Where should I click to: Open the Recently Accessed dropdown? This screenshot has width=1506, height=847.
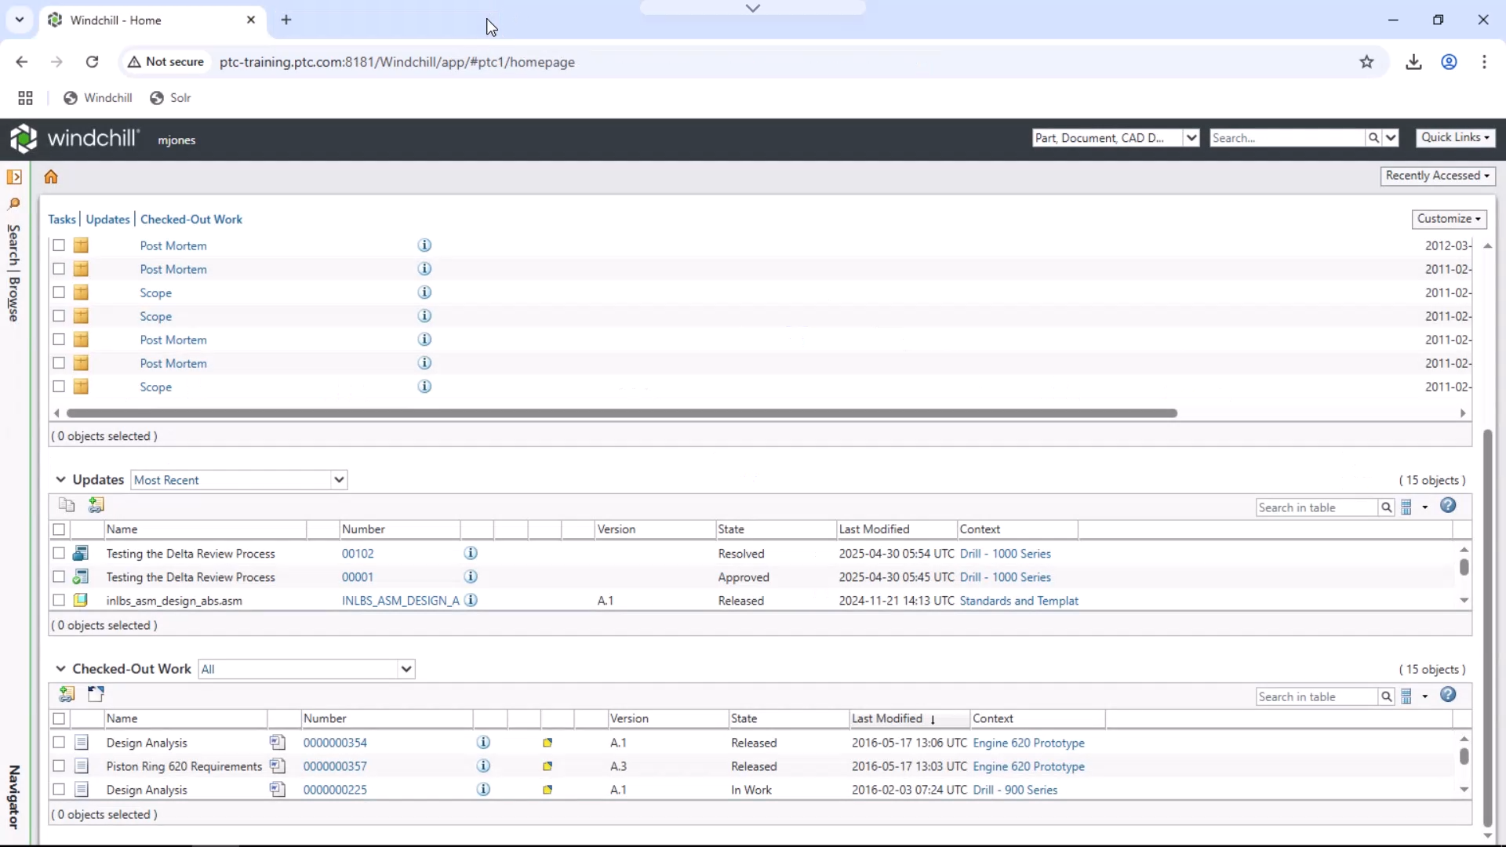(x=1439, y=176)
